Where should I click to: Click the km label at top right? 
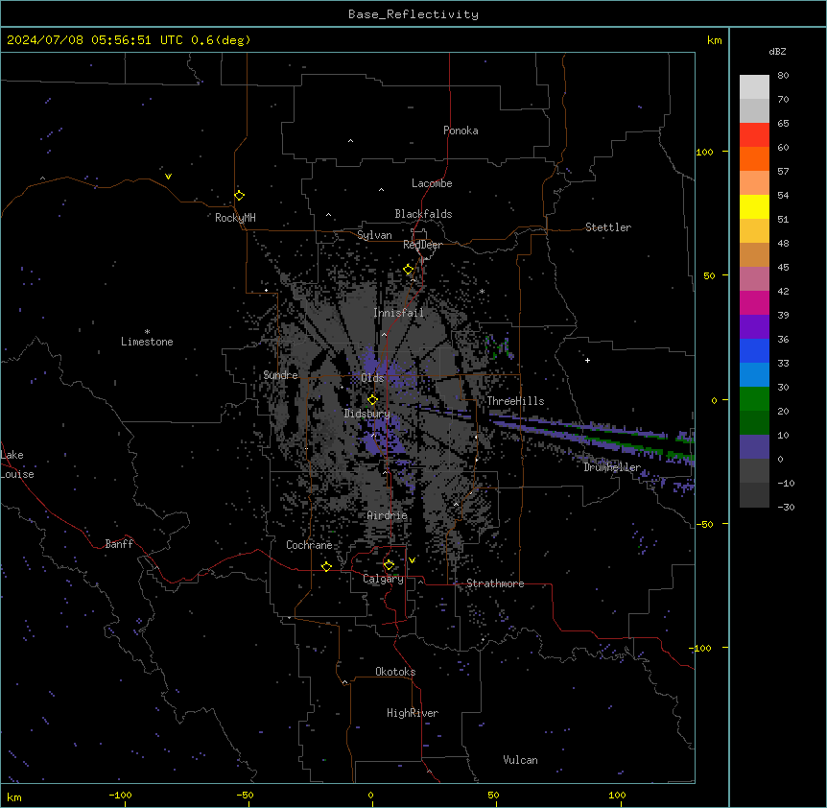tap(715, 40)
